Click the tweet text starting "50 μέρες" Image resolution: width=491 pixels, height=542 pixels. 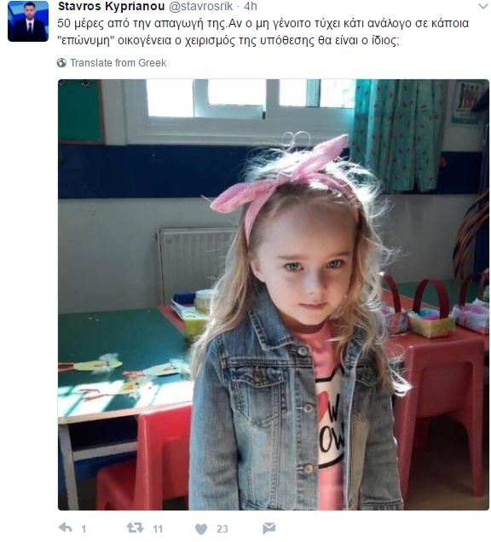click(x=263, y=32)
